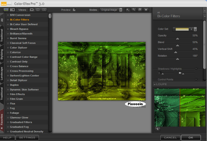Open the Color Set dropdown
This screenshot has width=207, height=141.
point(195,29)
